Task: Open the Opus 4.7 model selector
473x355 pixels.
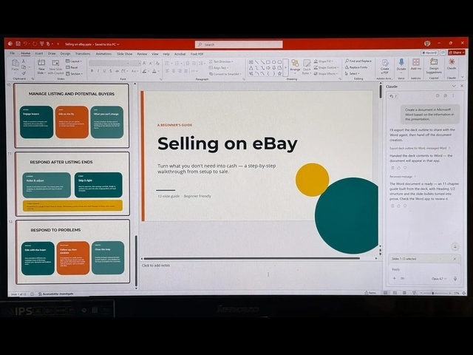Action: click(439, 279)
